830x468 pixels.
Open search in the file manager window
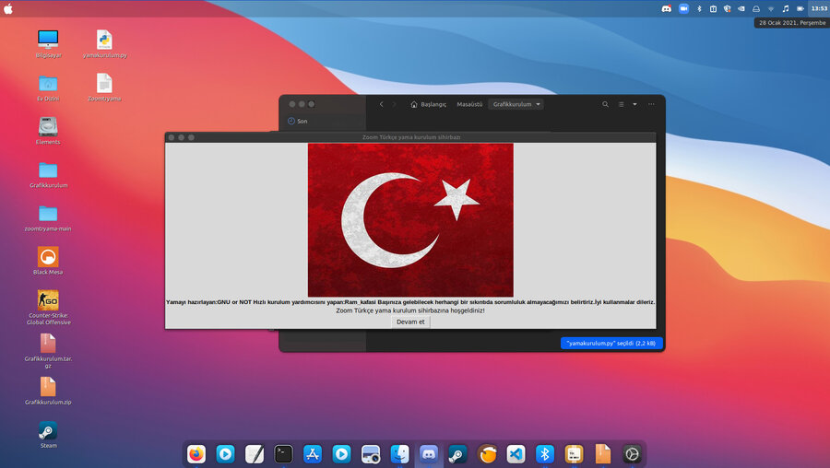(605, 104)
